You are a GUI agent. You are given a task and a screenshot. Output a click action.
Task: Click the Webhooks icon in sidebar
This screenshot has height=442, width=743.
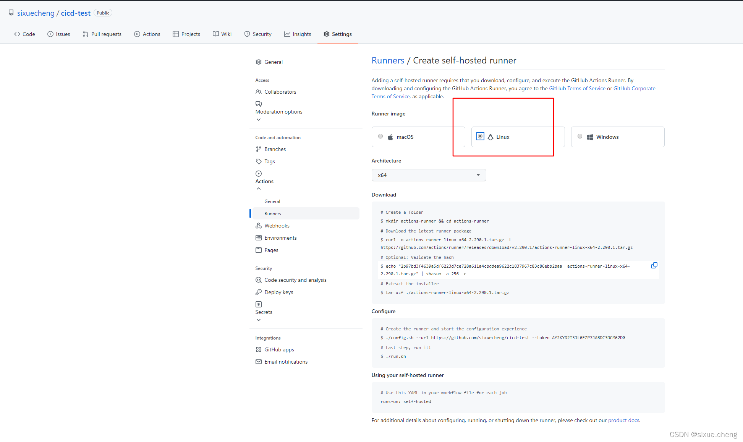[259, 226]
